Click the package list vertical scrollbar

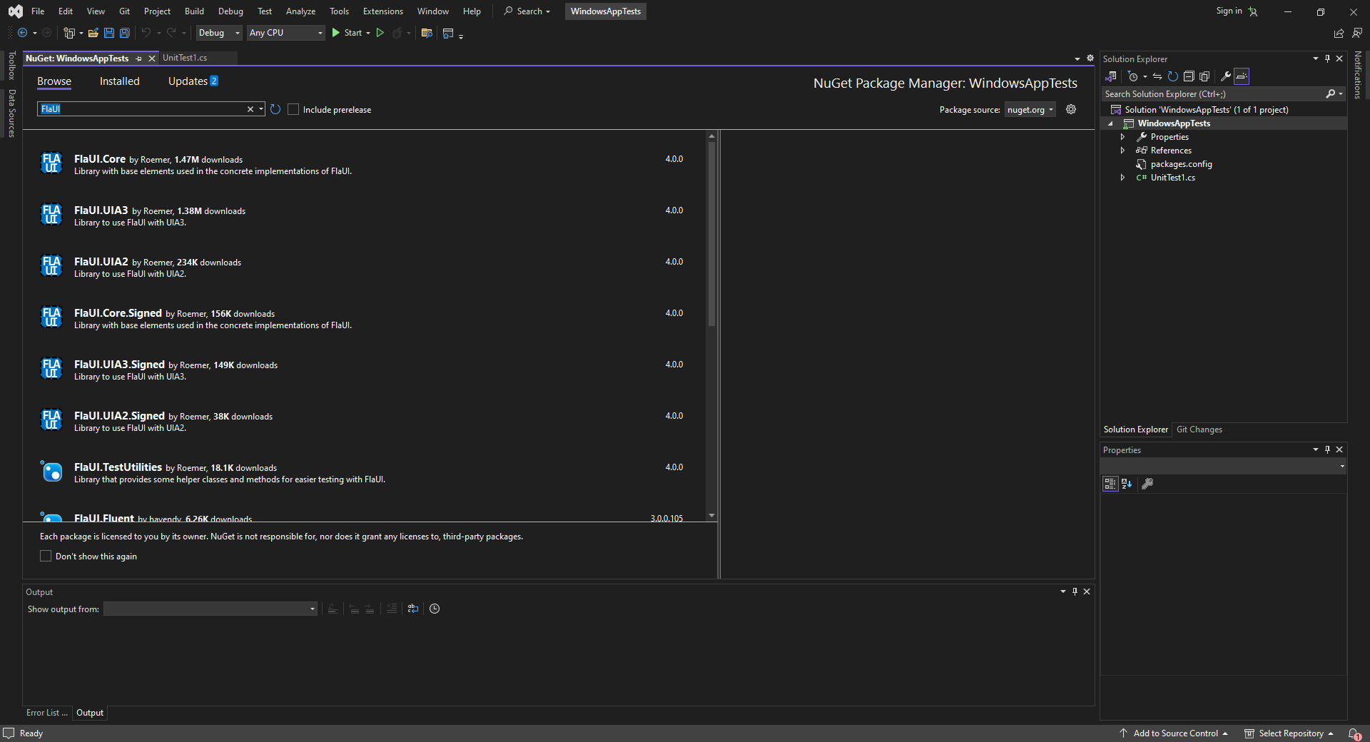pyautogui.click(x=711, y=235)
